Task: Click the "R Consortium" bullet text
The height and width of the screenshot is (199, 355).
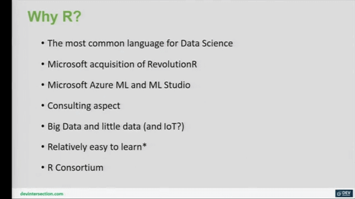Action: [75, 167]
